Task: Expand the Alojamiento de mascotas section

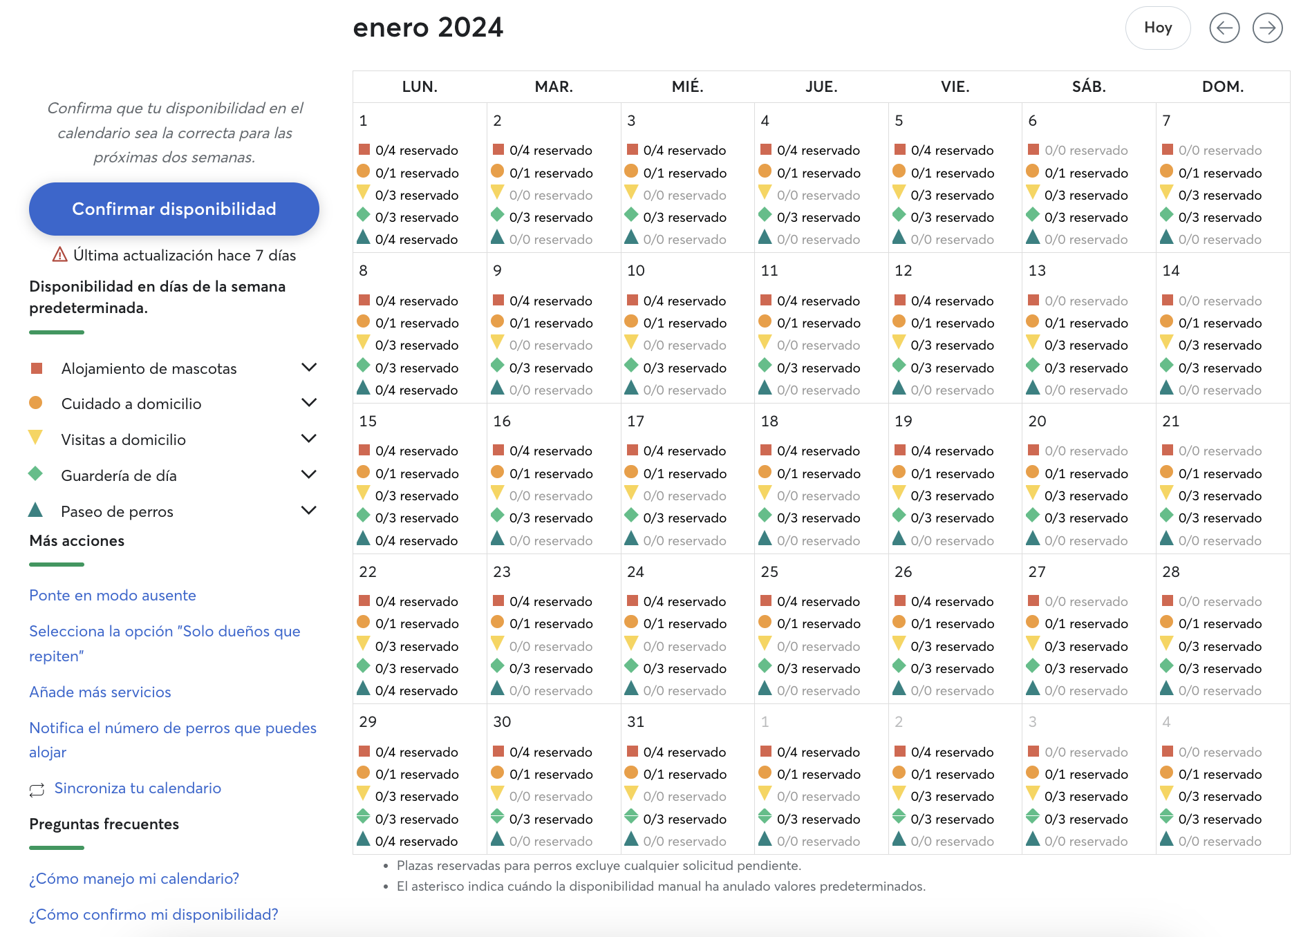Action: tap(309, 367)
